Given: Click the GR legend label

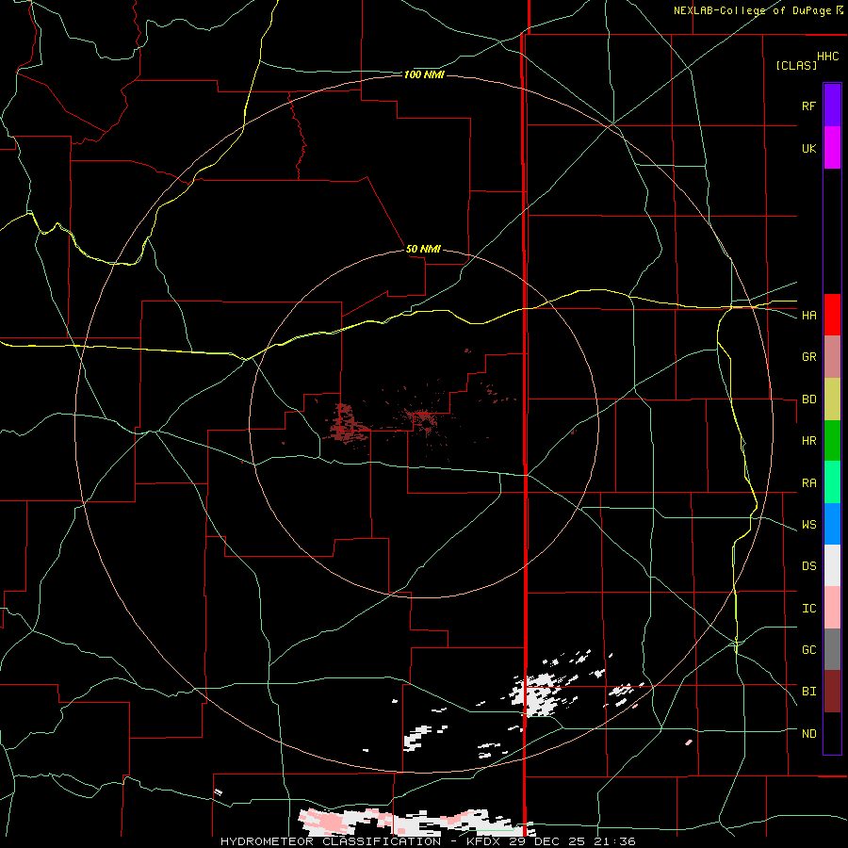Looking at the screenshot, I should point(808,357).
